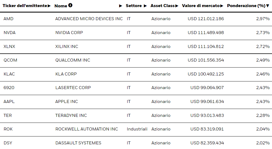Click the Ponderazione (%) column header
The width and height of the screenshot is (272, 149).
pos(246,6)
